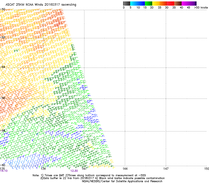Image resolution: width=209 pixels, height=183 pixels.
Task: Click the '>50 knots' legend label
Action: coord(201,8)
